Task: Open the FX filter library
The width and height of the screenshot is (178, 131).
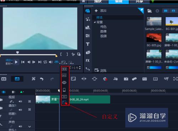Action: [x=88, y=61]
